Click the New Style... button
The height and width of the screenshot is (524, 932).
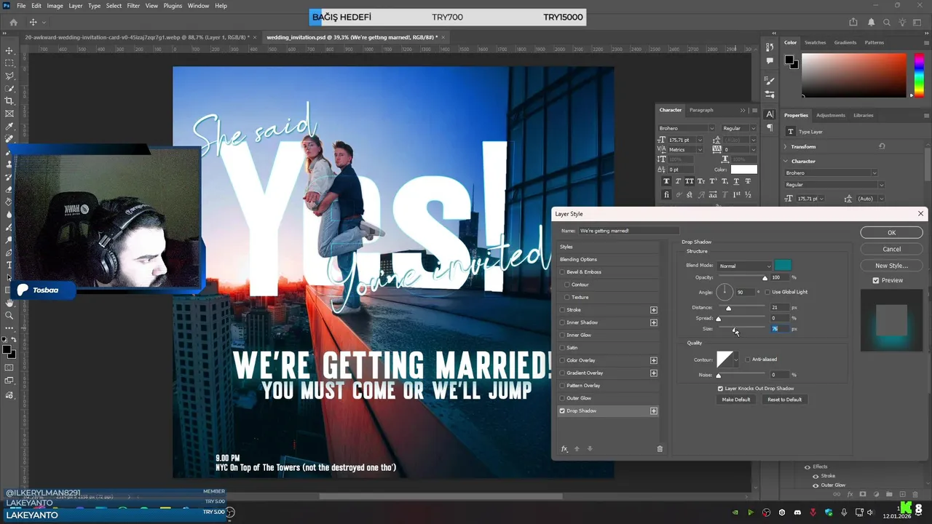[891, 266]
